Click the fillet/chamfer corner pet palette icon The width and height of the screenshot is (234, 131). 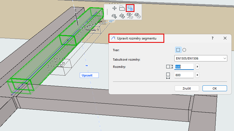(x=122, y=8)
